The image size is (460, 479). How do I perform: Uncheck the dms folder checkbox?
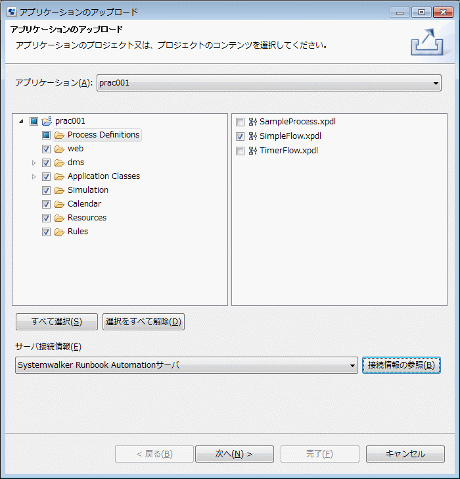coord(46,163)
